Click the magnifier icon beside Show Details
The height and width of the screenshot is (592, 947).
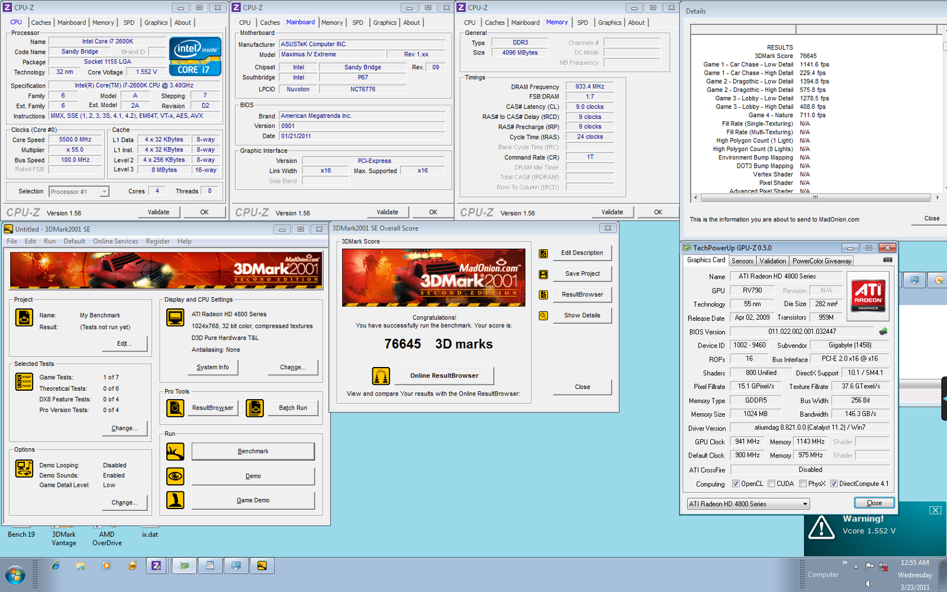[543, 316]
